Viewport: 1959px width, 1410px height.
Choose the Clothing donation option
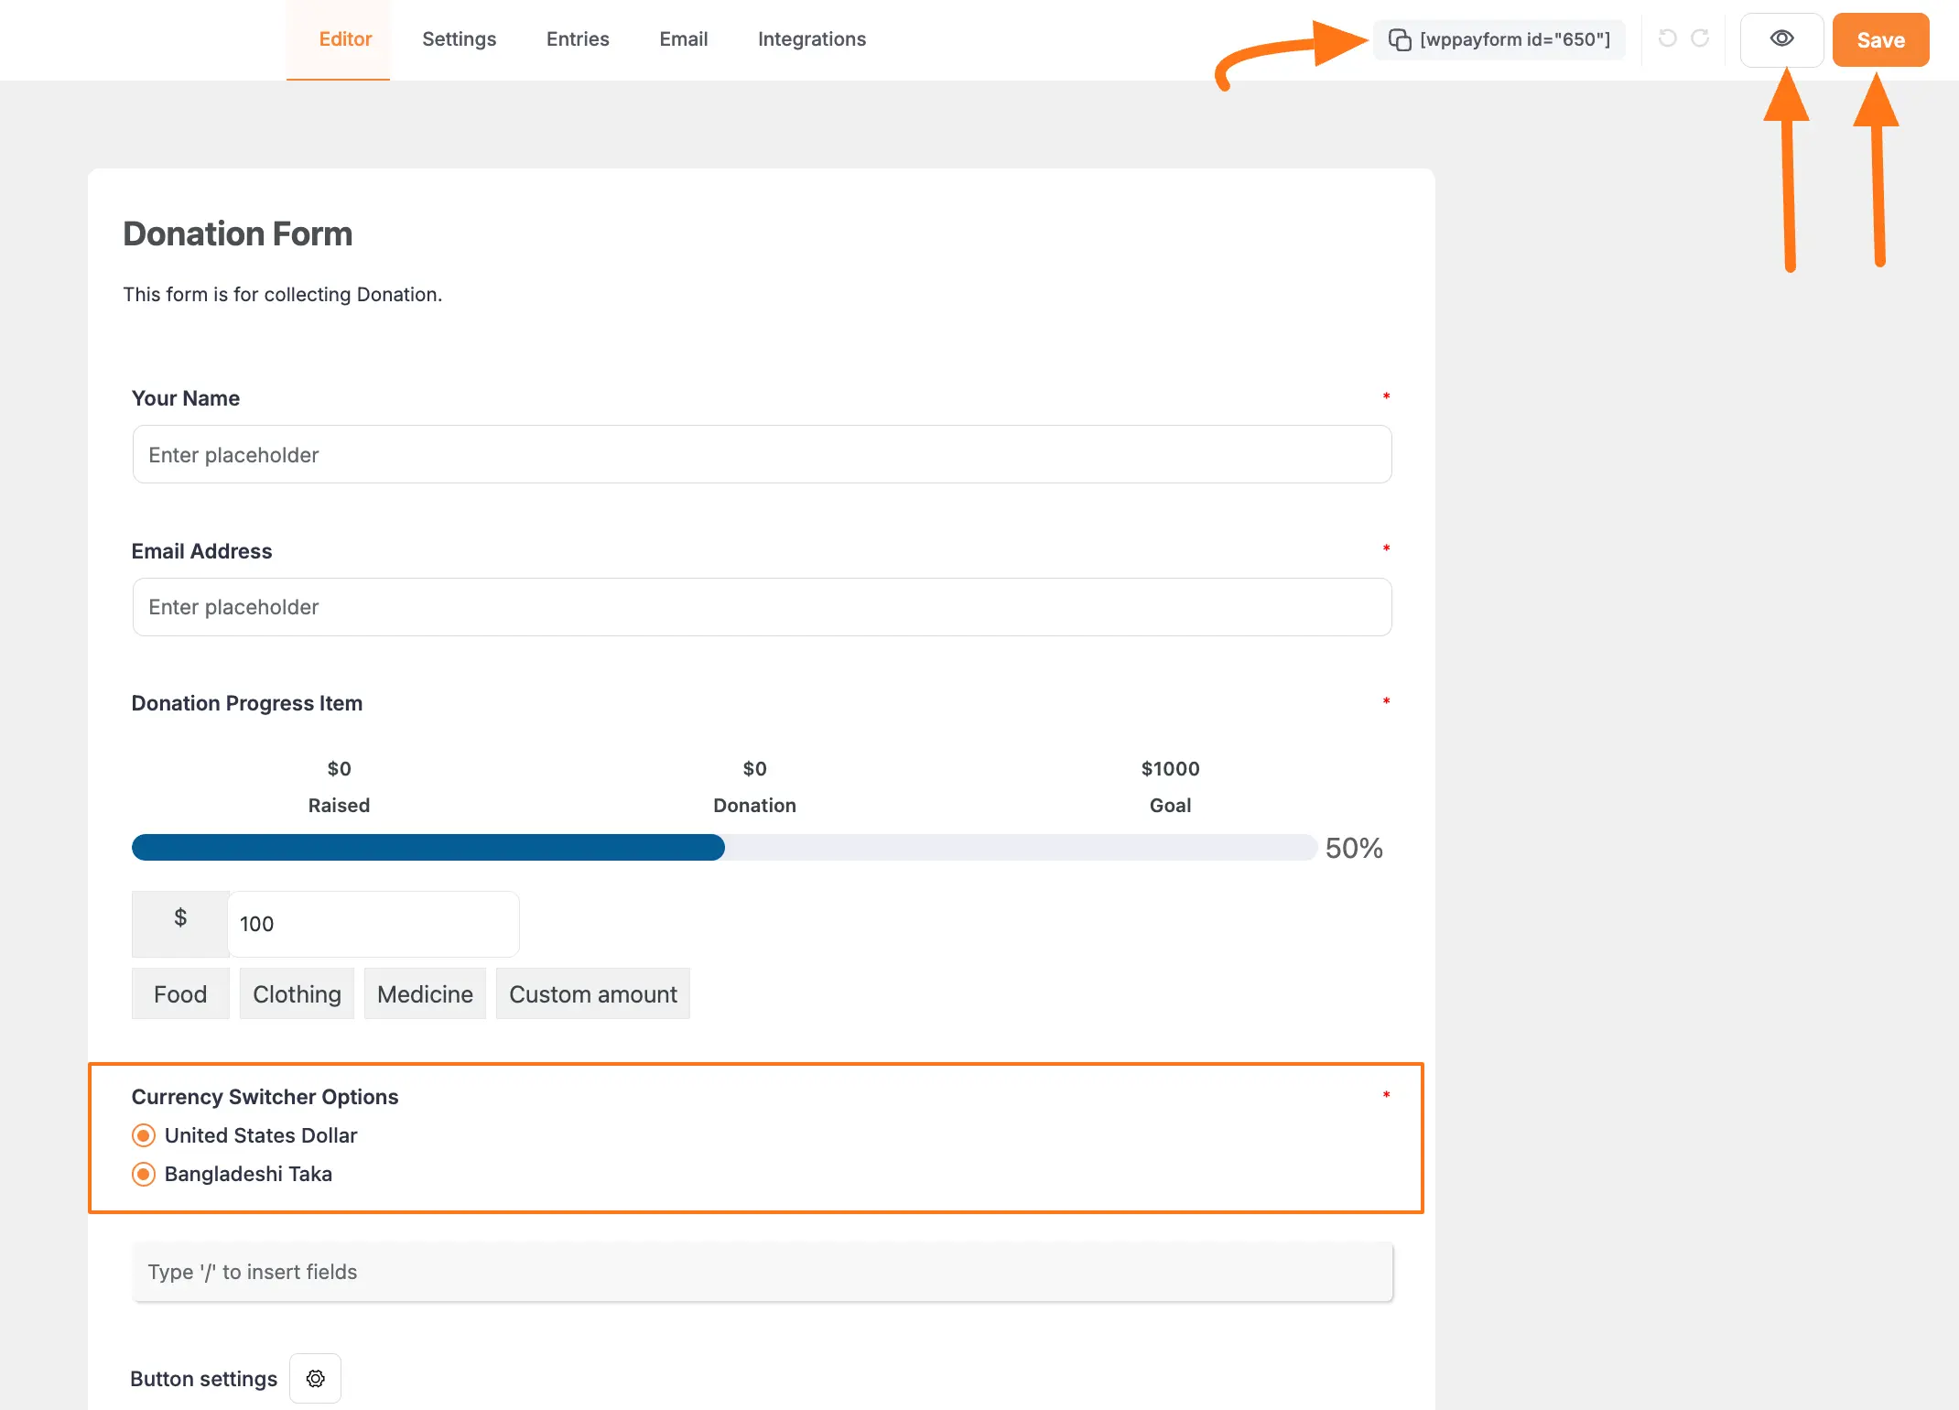297,993
